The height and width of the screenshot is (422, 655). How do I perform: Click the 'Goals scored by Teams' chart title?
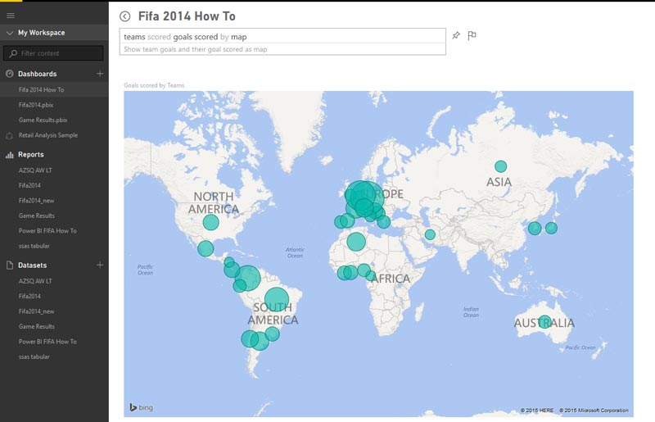pos(154,85)
